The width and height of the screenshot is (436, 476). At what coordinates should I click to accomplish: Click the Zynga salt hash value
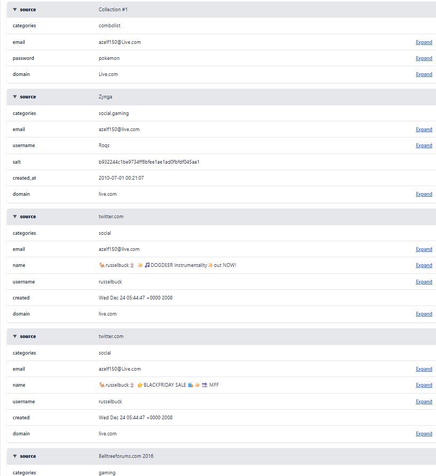[149, 162]
